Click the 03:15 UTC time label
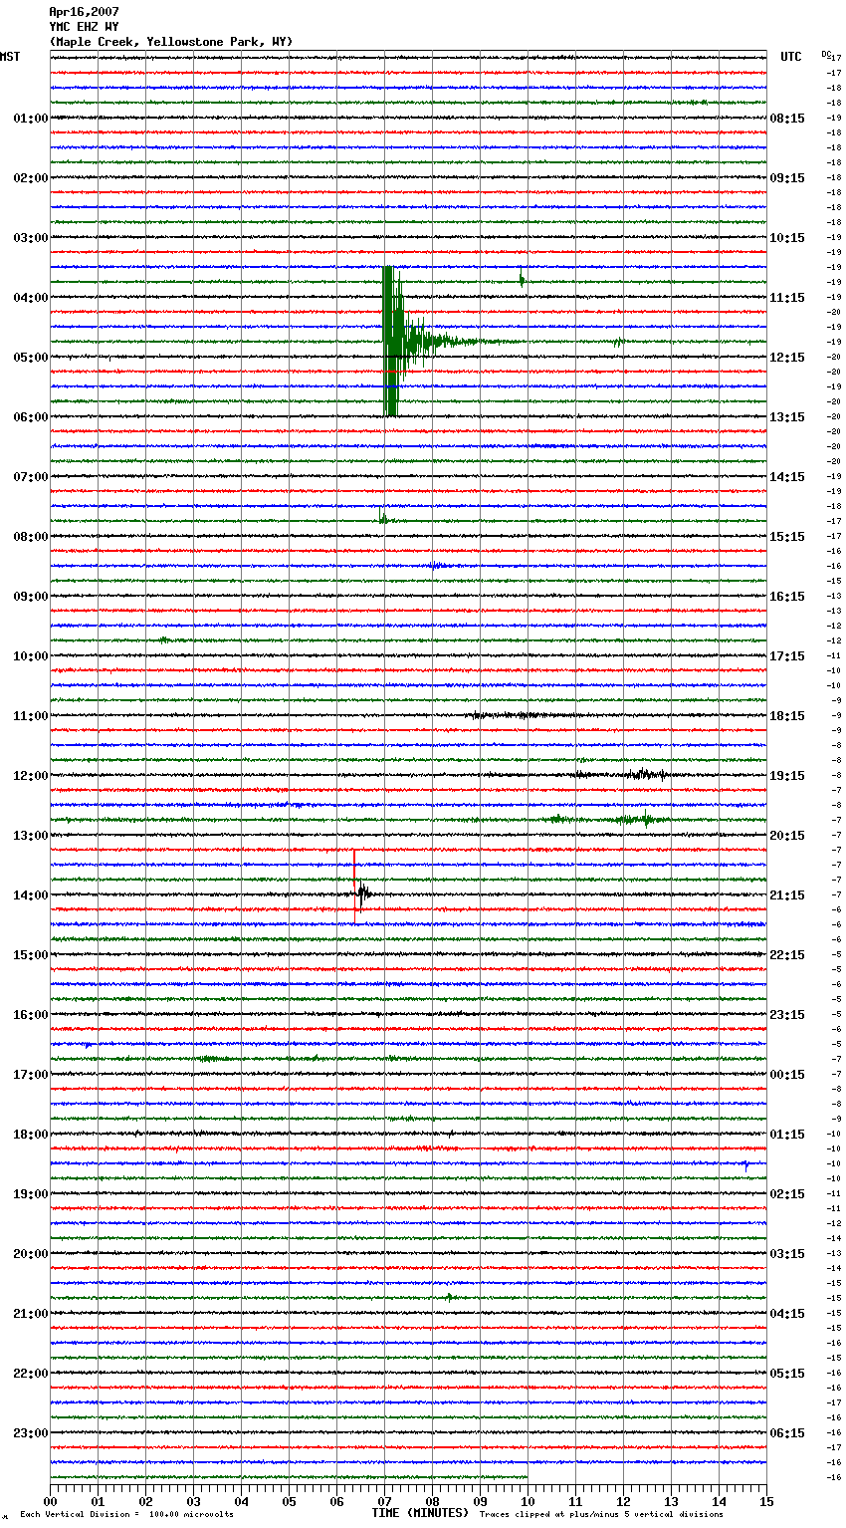 (787, 1254)
